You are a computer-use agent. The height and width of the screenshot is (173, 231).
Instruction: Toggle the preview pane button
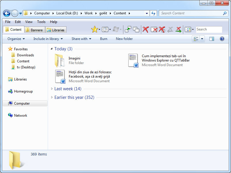[x=212, y=39]
